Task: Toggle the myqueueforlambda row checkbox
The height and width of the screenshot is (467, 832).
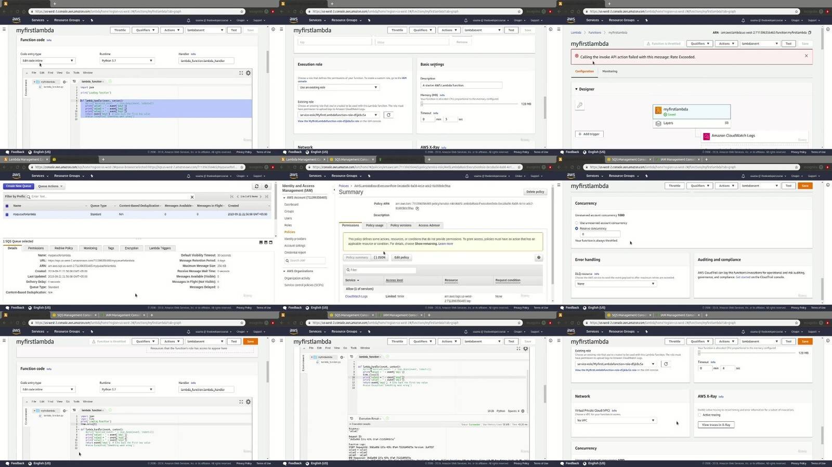Action: pyautogui.click(x=7, y=214)
